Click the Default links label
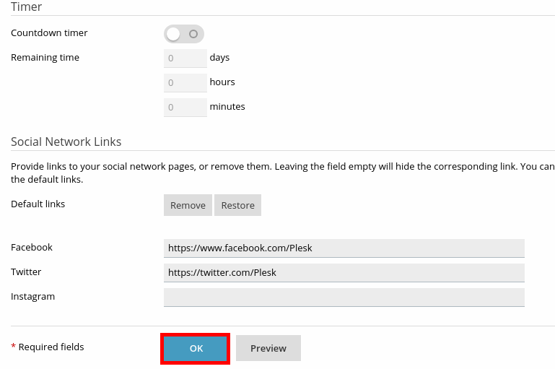Image resolution: width=555 pixels, height=369 pixels. pos(38,204)
